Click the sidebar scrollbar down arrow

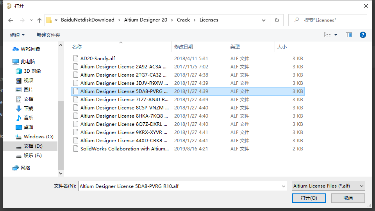(61, 173)
